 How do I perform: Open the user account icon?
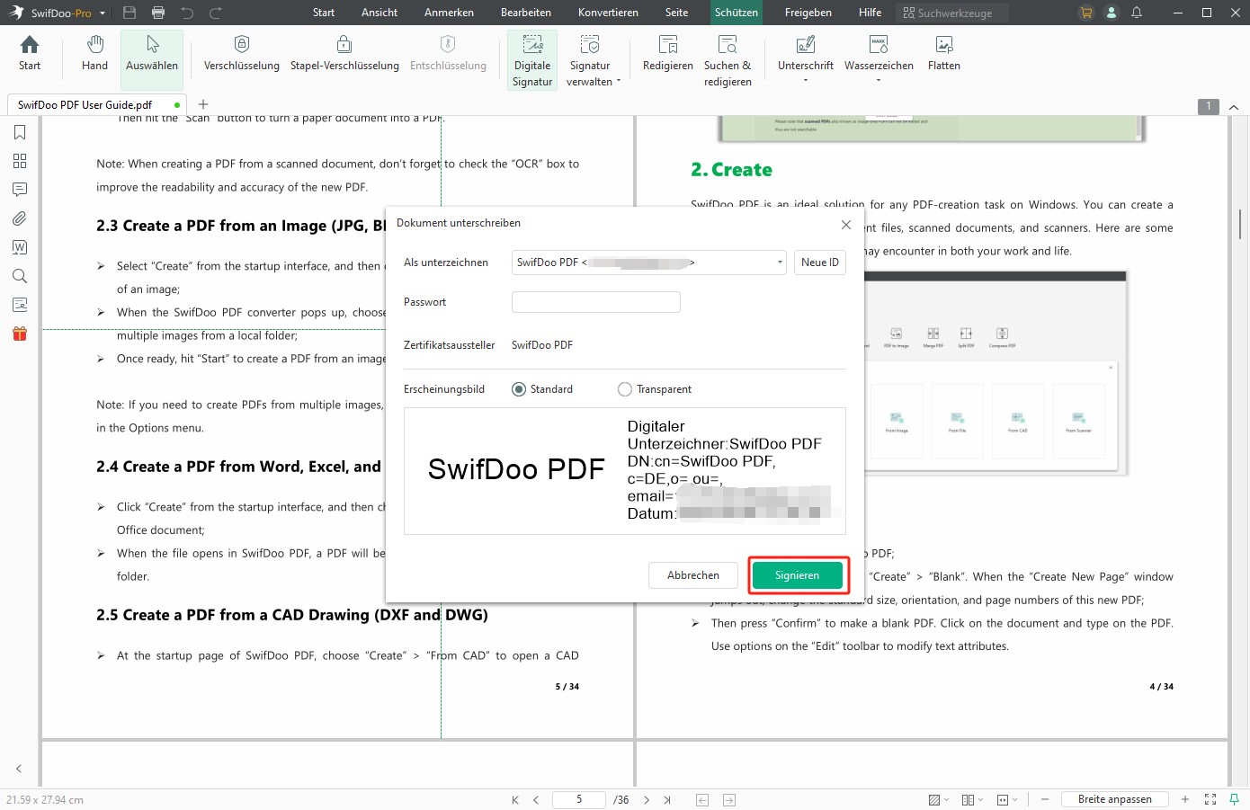click(1112, 13)
